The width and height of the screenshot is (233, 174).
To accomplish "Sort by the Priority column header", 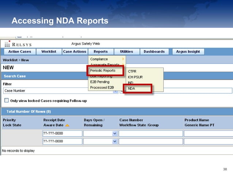I will 9,120.
